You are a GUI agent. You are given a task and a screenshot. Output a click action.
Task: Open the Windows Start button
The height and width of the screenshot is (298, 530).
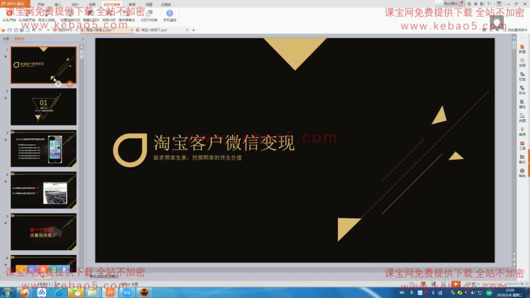click(x=7, y=292)
